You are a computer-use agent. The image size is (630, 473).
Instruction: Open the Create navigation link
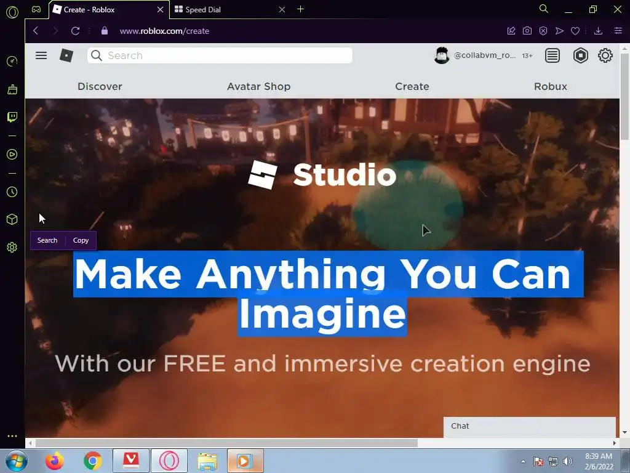click(x=412, y=86)
